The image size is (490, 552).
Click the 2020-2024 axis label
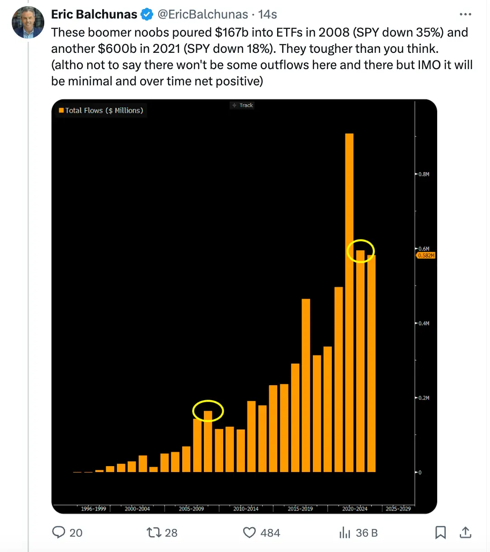(355, 509)
